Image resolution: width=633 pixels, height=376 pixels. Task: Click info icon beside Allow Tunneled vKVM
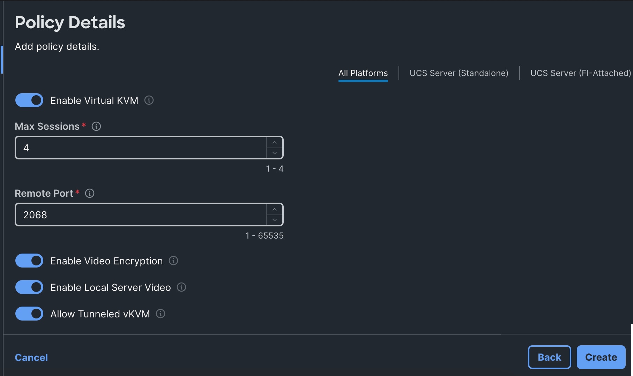[161, 314]
